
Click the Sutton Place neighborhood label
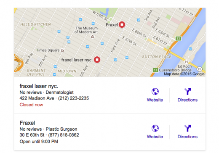point(157,57)
